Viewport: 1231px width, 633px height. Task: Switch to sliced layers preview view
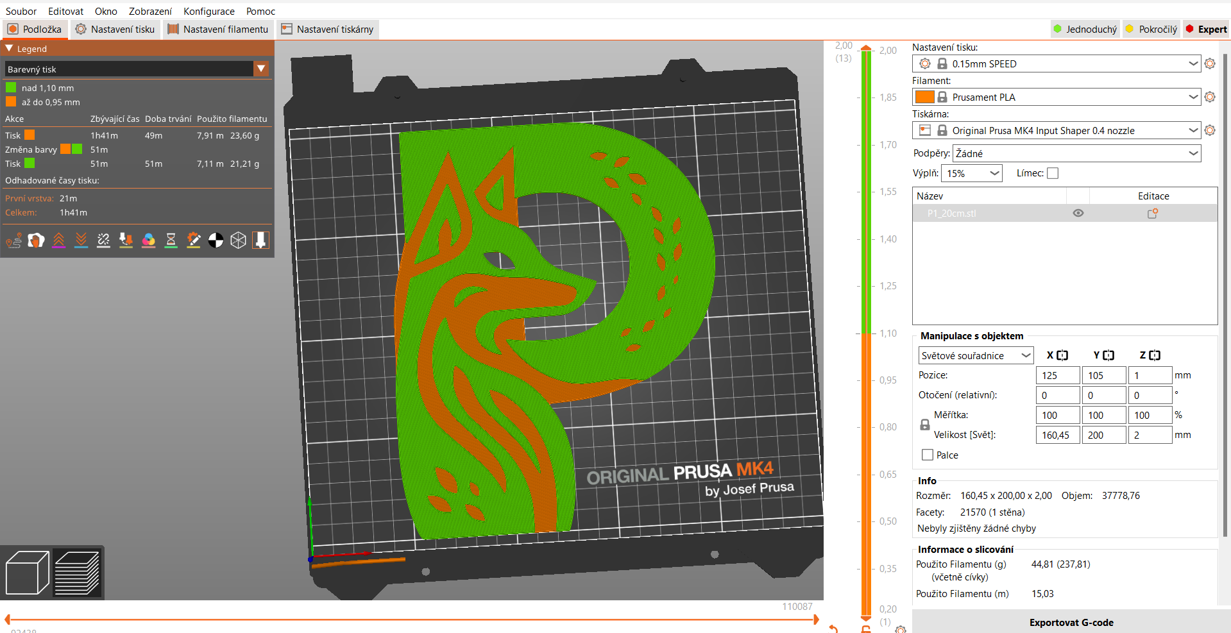(77, 573)
